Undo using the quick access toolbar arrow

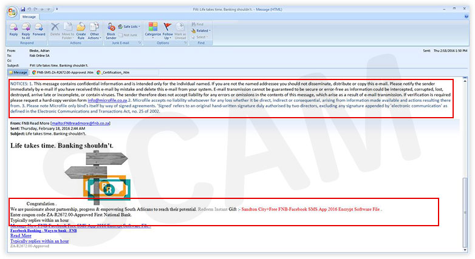click(29, 9)
